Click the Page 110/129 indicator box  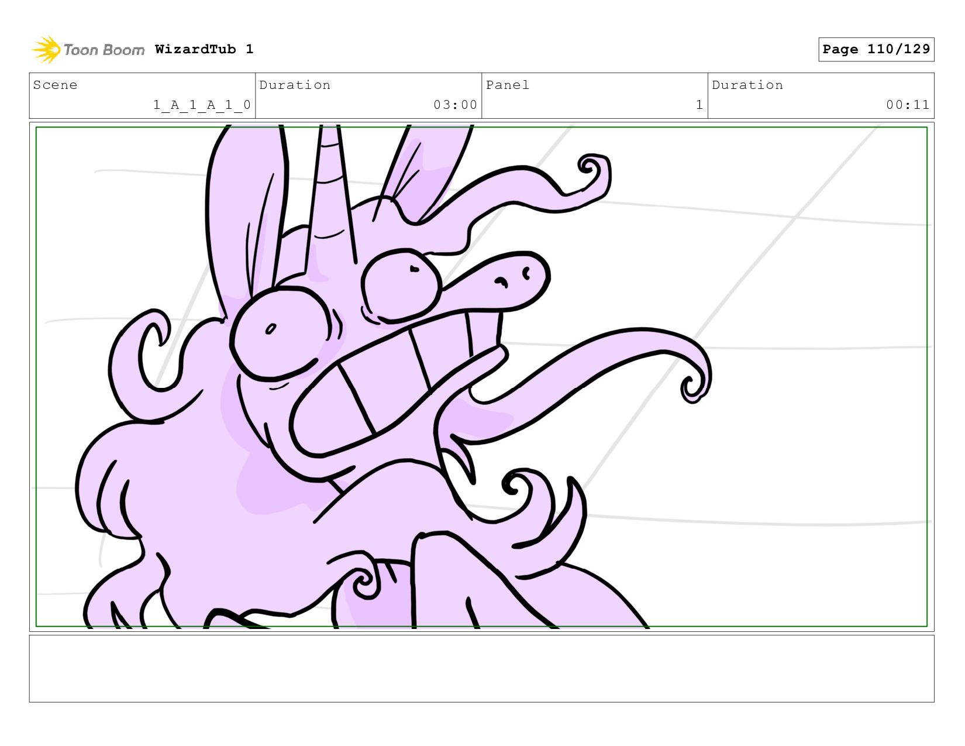coord(876,49)
